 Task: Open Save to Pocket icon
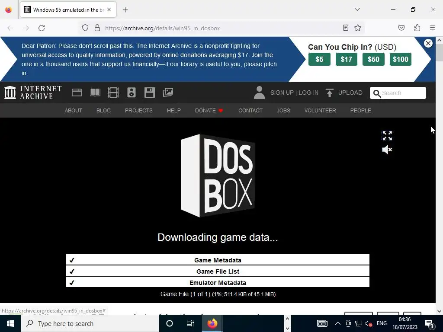[x=401, y=28]
